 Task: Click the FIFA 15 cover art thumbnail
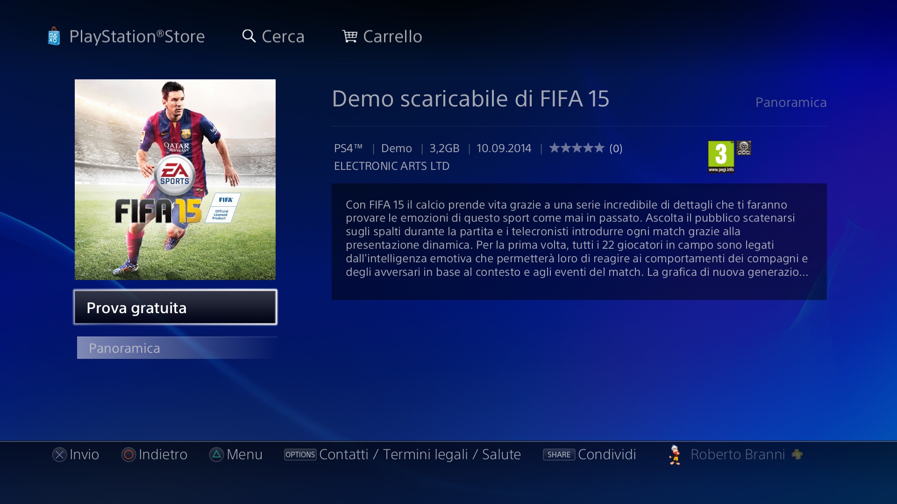[x=175, y=180]
